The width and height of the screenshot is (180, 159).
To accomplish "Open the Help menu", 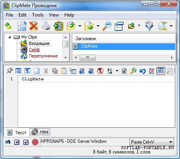I will (69, 15).
